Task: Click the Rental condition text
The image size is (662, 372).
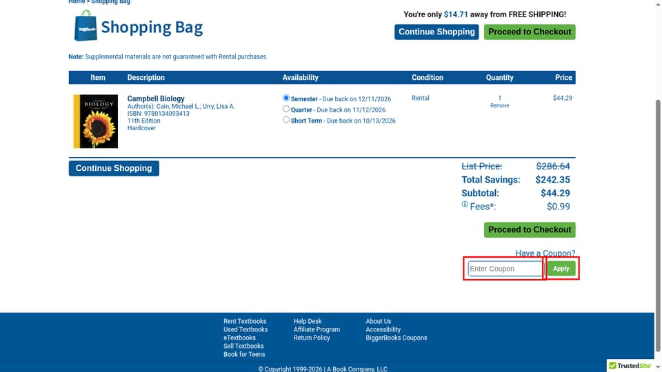Action: coord(421,98)
